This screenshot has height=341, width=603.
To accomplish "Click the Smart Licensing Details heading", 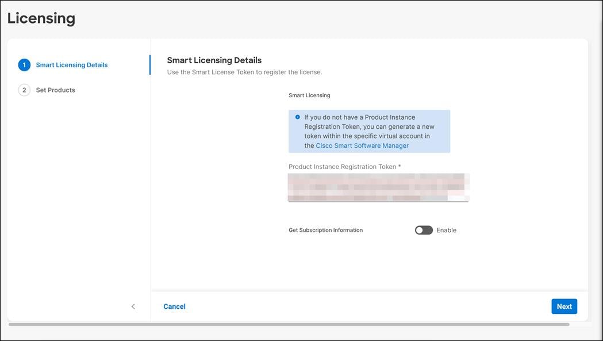I will tap(214, 60).
